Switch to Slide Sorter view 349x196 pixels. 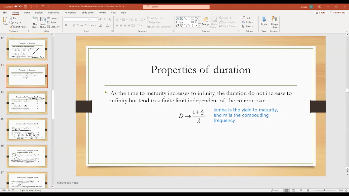tap(294, 190)
